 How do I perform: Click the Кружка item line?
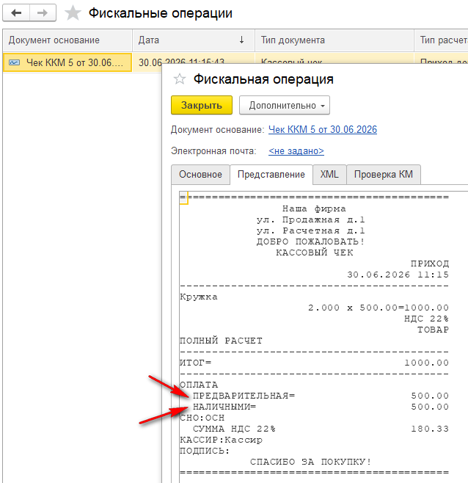(199, 297)
